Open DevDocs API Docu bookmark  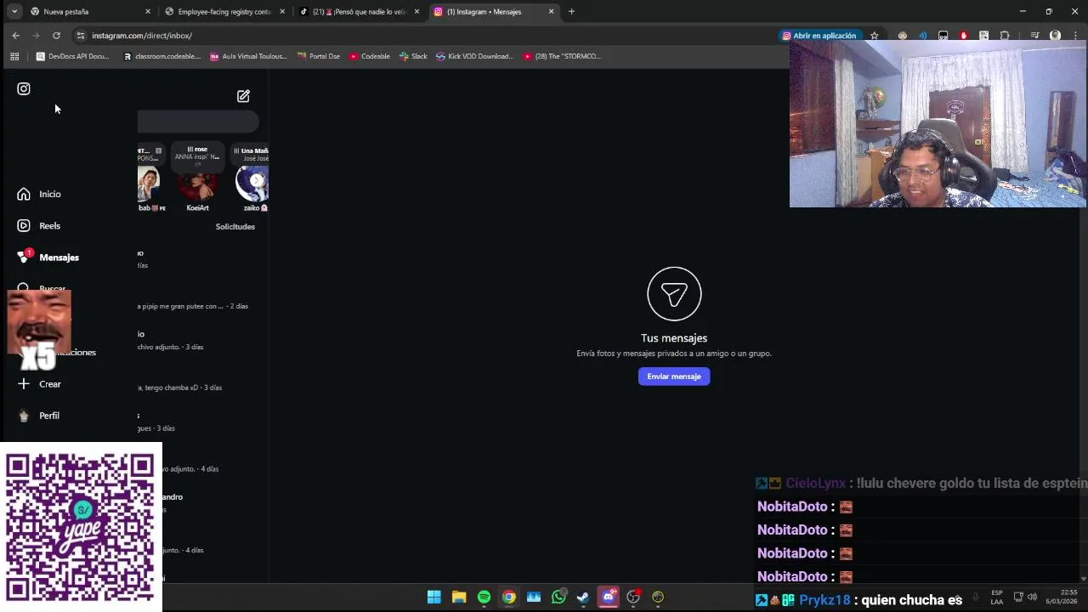[73, 56]
